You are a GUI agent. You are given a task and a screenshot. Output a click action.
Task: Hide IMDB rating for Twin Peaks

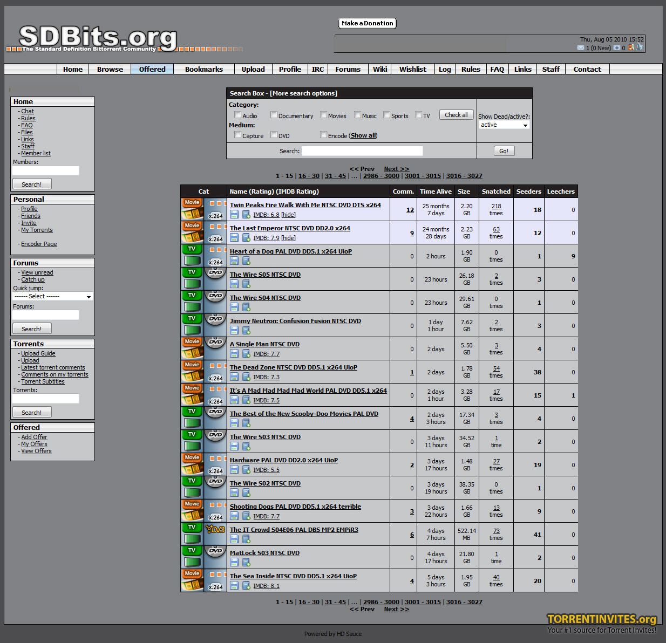click(x=288, y=215)
